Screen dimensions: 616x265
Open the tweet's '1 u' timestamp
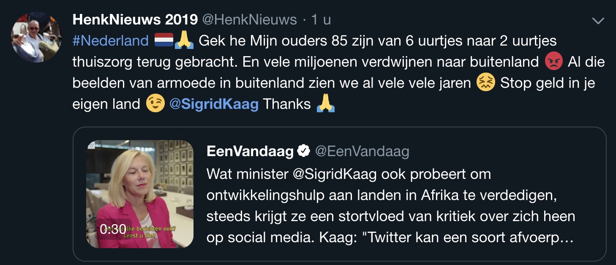point(321,19)
